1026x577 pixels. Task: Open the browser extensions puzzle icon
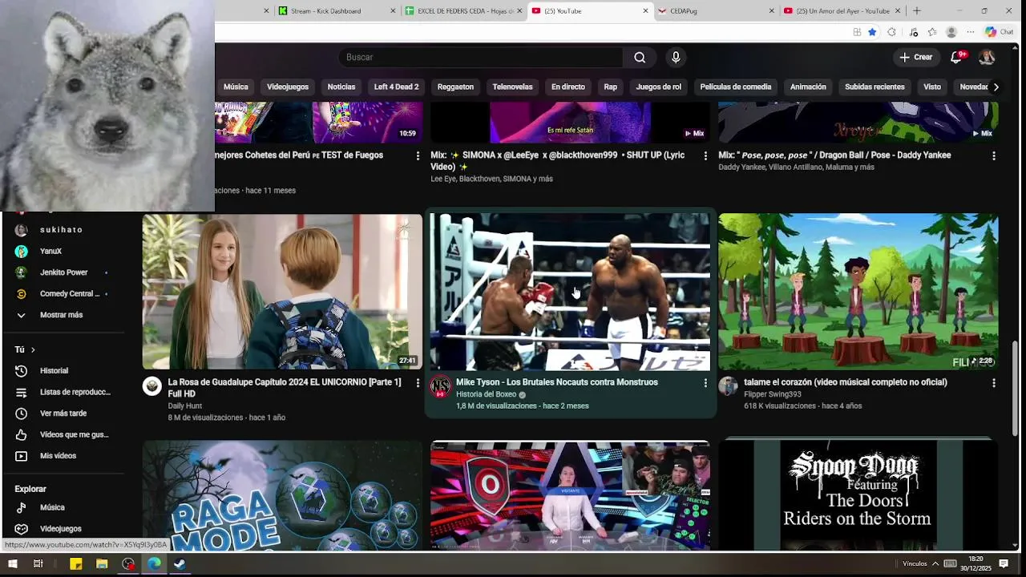point(891,32)
